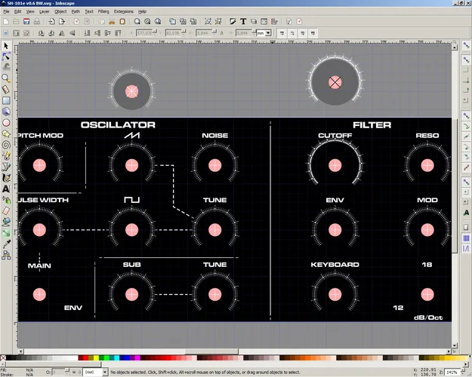
Task: Open the Filters menu
Action: tap(103, 12)
